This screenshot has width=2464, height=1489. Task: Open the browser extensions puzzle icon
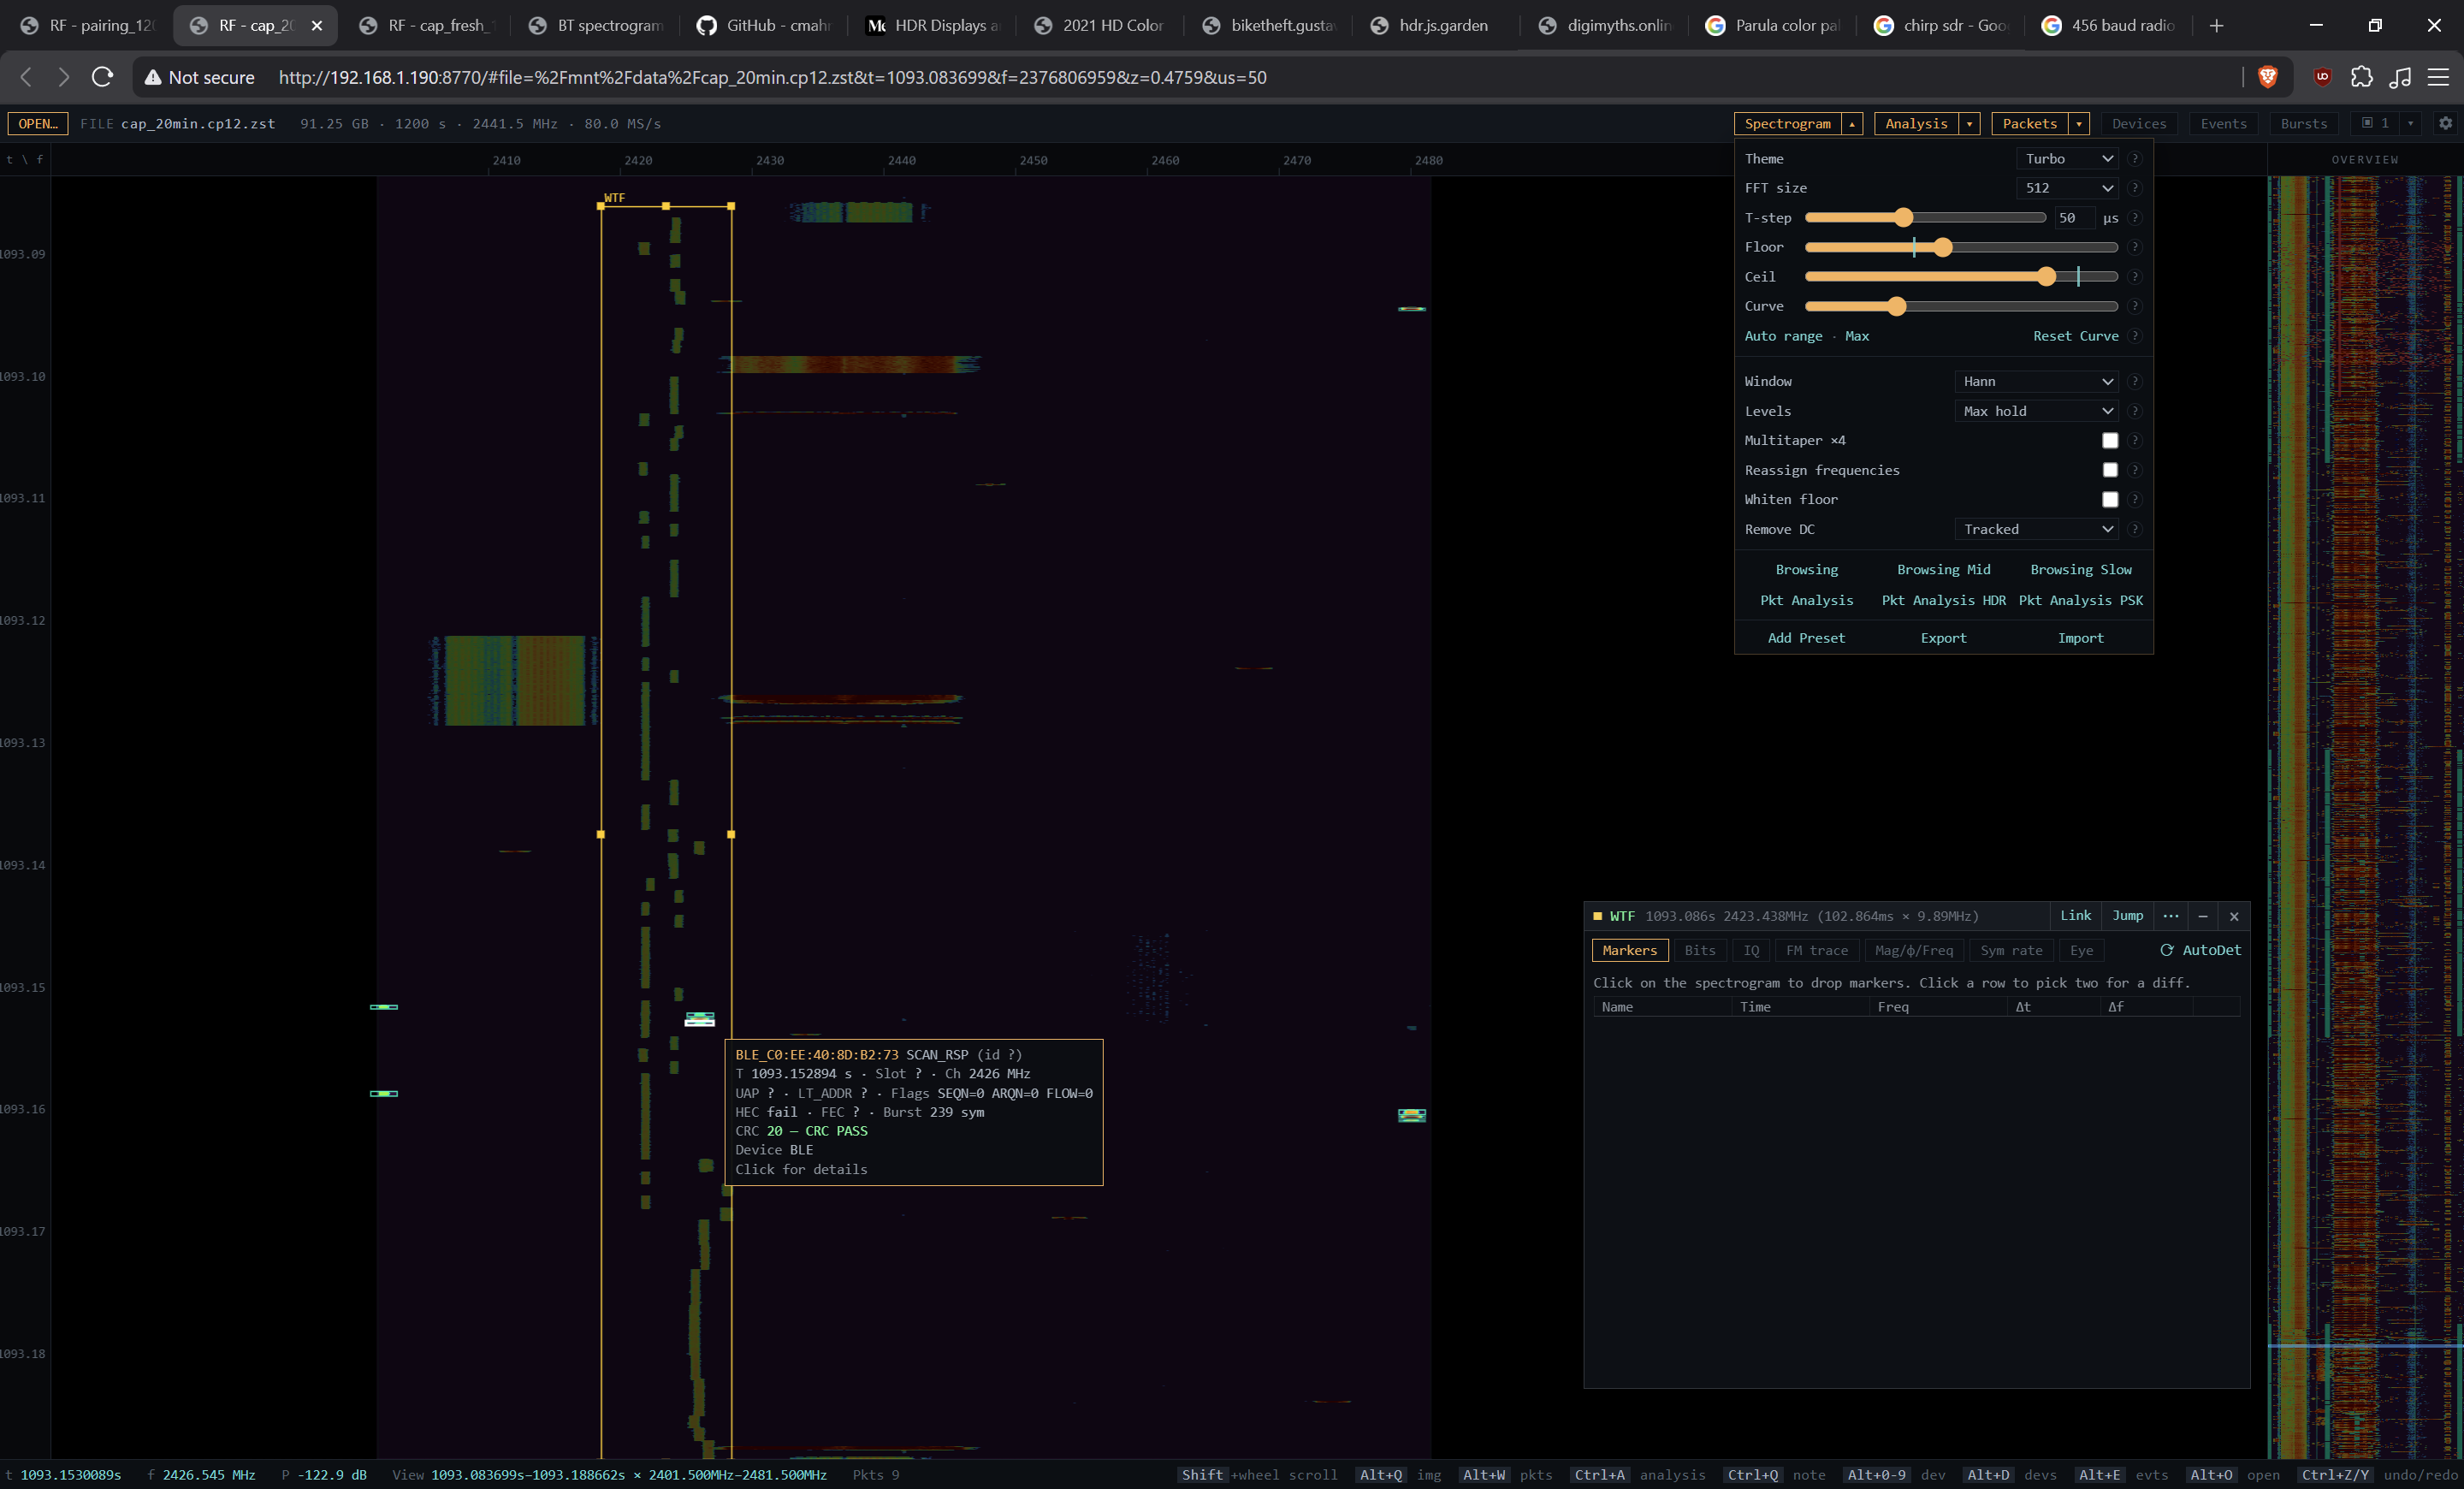[2361, 77]
